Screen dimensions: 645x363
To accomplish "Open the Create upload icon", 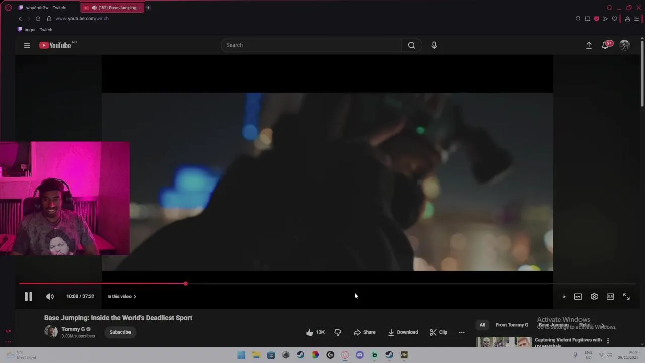I will (589, 45).
